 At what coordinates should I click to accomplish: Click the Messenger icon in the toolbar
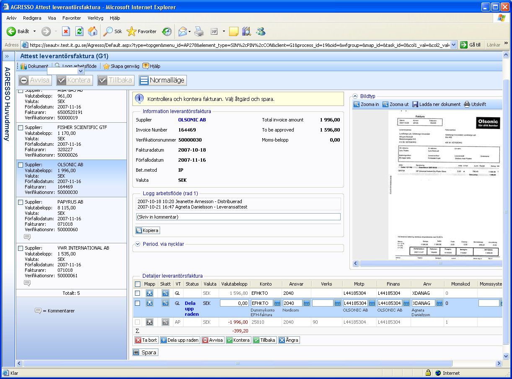[x=261, y=31]
